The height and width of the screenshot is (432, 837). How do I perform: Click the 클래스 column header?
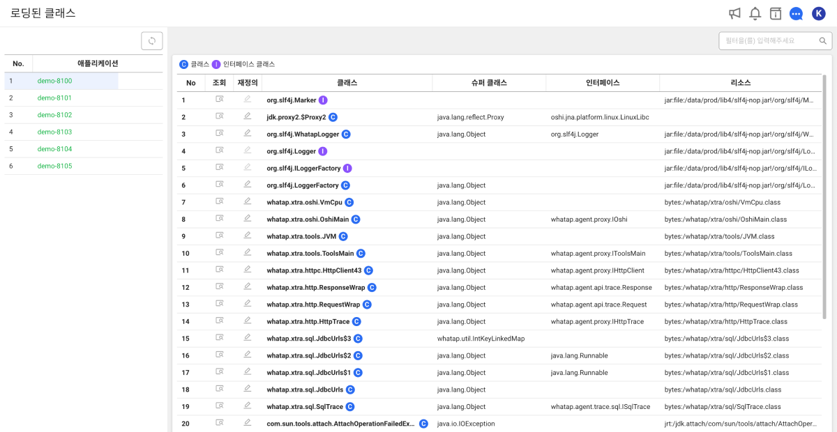tap(347, 83)
